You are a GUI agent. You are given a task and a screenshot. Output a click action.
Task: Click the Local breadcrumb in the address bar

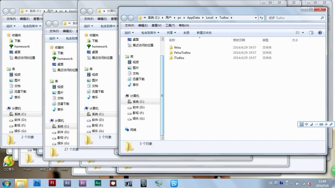(209, 18)
